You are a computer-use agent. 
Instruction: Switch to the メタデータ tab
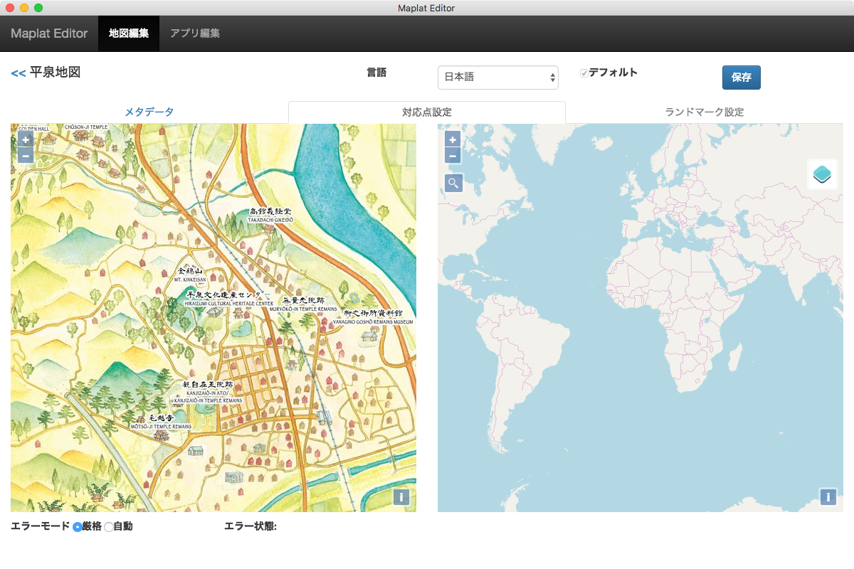[149, 112]
